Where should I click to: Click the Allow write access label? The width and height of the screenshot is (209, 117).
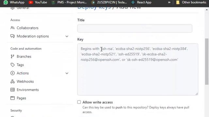click(x=98, y=102)
